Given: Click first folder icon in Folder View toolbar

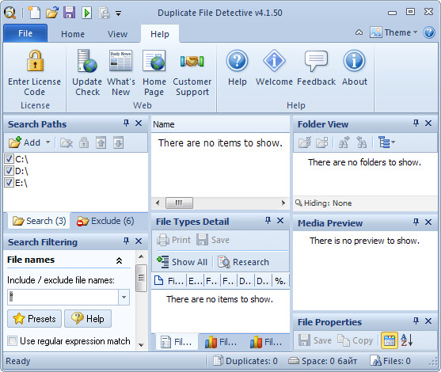Looking at the screenshot, I should point(305,142).
